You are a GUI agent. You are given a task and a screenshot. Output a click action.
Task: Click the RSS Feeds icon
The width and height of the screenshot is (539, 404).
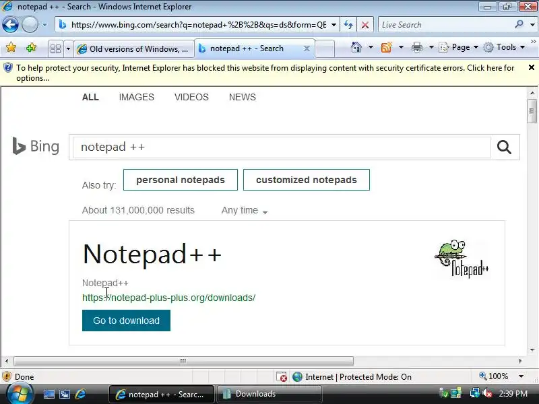(386, 47)
